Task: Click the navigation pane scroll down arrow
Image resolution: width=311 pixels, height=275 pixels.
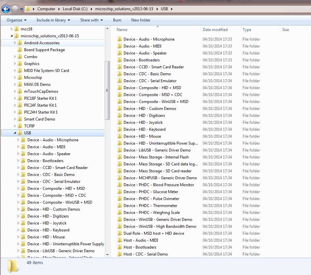Action: pyautogui.click(x=107, y=255)
